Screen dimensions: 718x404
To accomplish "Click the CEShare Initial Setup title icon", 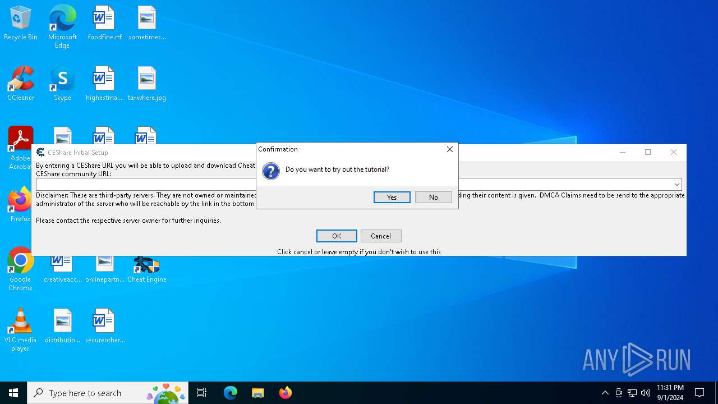I will coord(40,152).
